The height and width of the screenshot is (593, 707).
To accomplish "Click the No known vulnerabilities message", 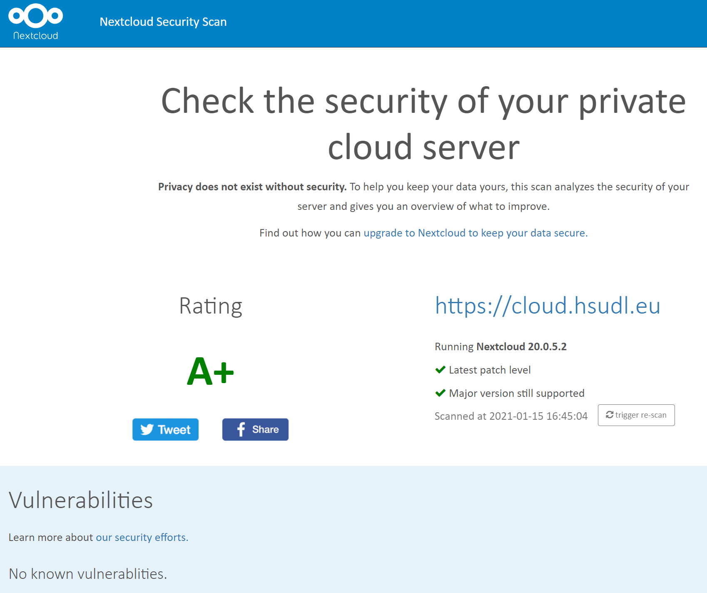I will (x=88, y=574).
